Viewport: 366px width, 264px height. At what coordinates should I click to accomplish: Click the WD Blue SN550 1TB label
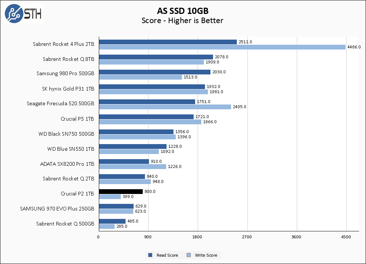[x=71, y=149]
